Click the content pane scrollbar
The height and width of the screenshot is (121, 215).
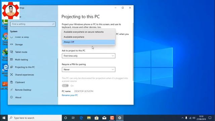[x=133, y=52]
